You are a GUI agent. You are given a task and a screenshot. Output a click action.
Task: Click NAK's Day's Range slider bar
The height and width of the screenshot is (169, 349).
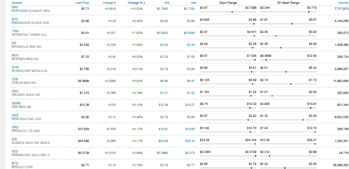click(x=228, y=12)
